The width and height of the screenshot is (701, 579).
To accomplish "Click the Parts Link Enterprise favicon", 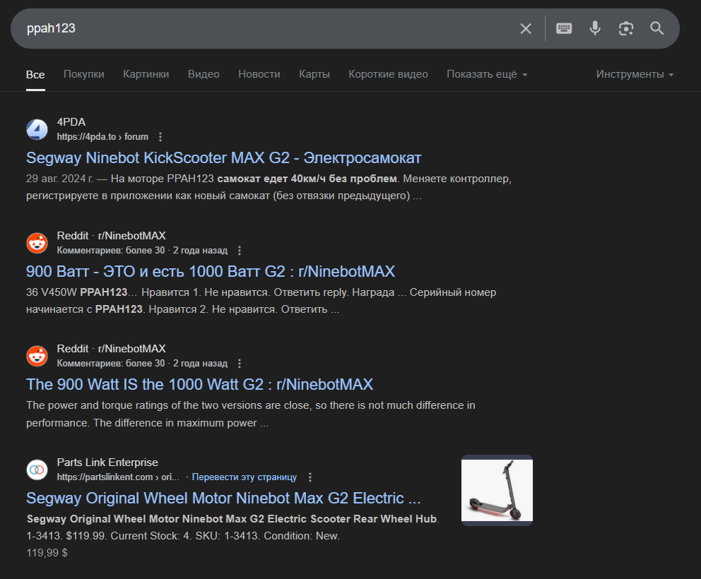I will tap(37, 470).
